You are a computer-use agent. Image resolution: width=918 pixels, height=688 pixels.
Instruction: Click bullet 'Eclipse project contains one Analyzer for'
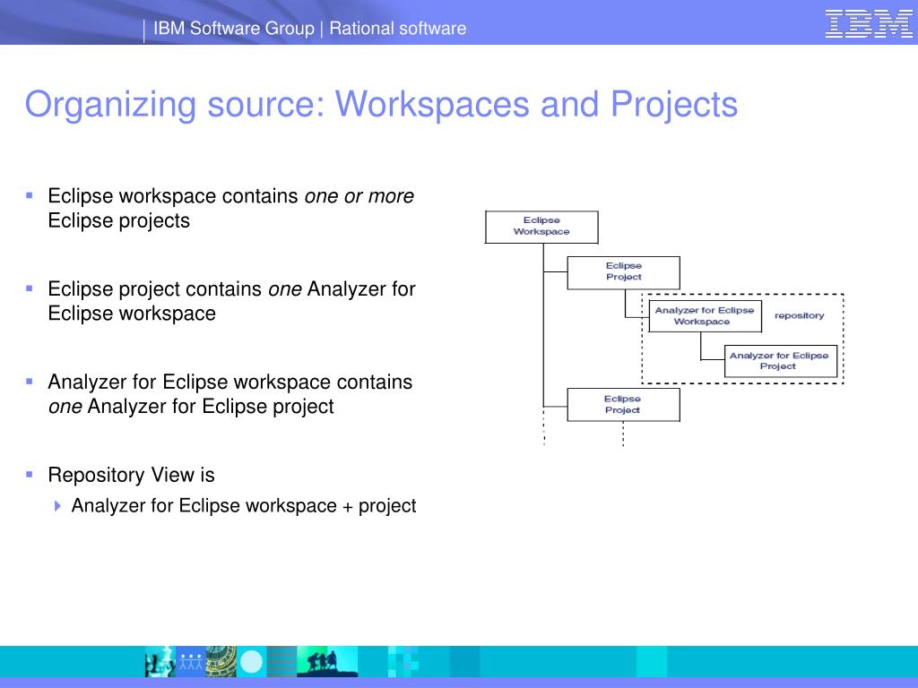pos(232,289)
